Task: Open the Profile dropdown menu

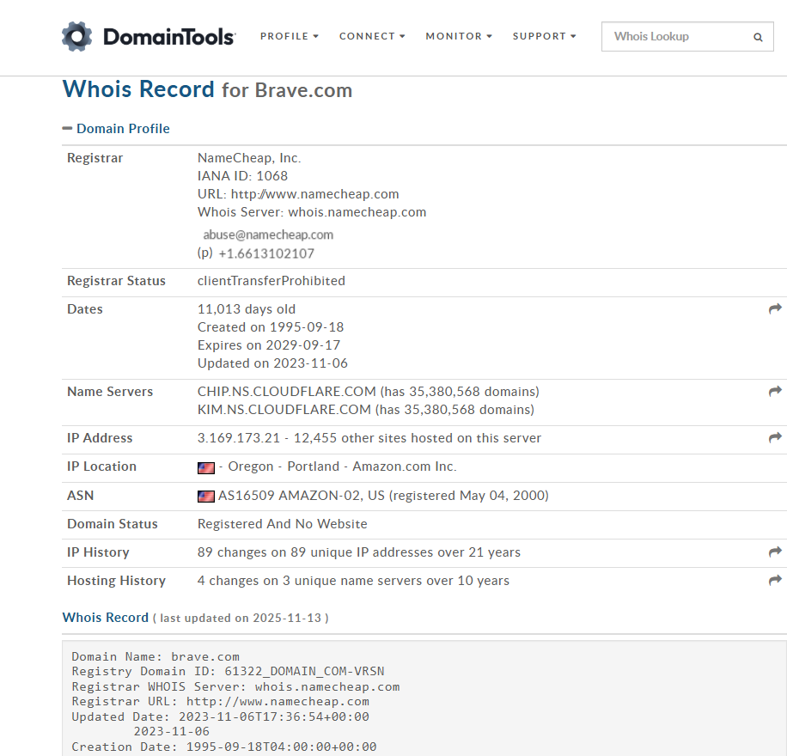Action: pos(289,36)
